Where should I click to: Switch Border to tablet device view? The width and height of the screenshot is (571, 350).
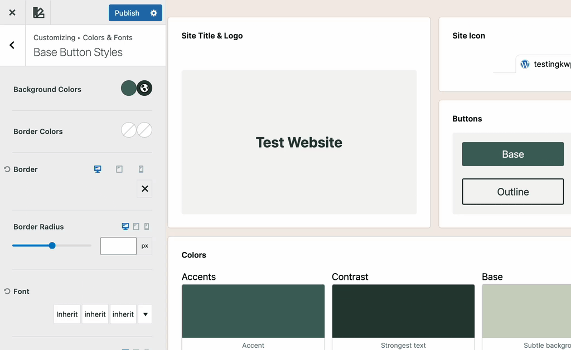point(119,169)
